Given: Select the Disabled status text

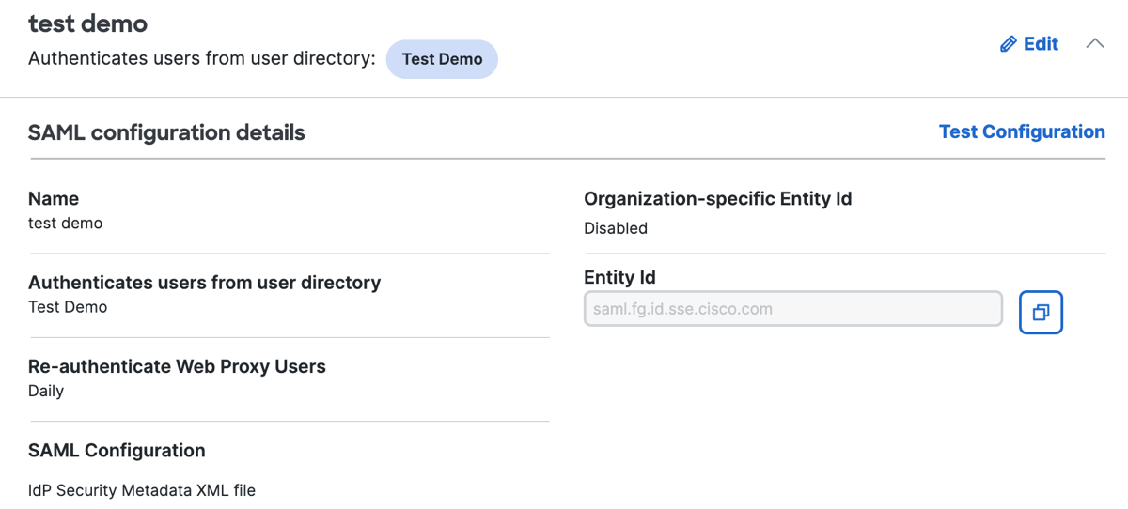Looking at the screenshot, I should pos(616,228).
